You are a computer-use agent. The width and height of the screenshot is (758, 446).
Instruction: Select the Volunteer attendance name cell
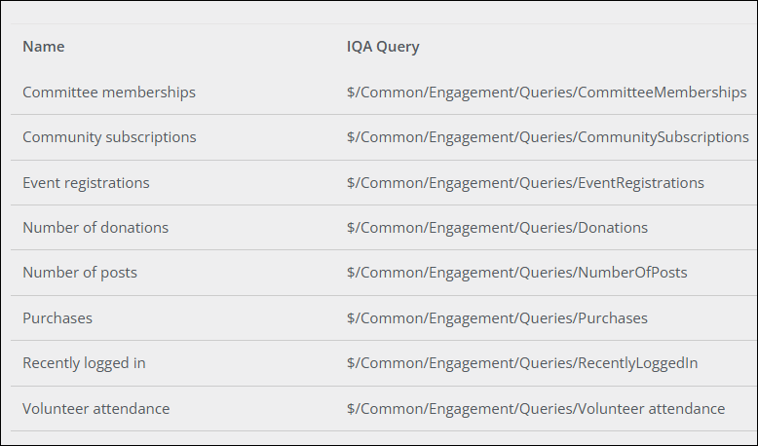(x=96, y=409)
